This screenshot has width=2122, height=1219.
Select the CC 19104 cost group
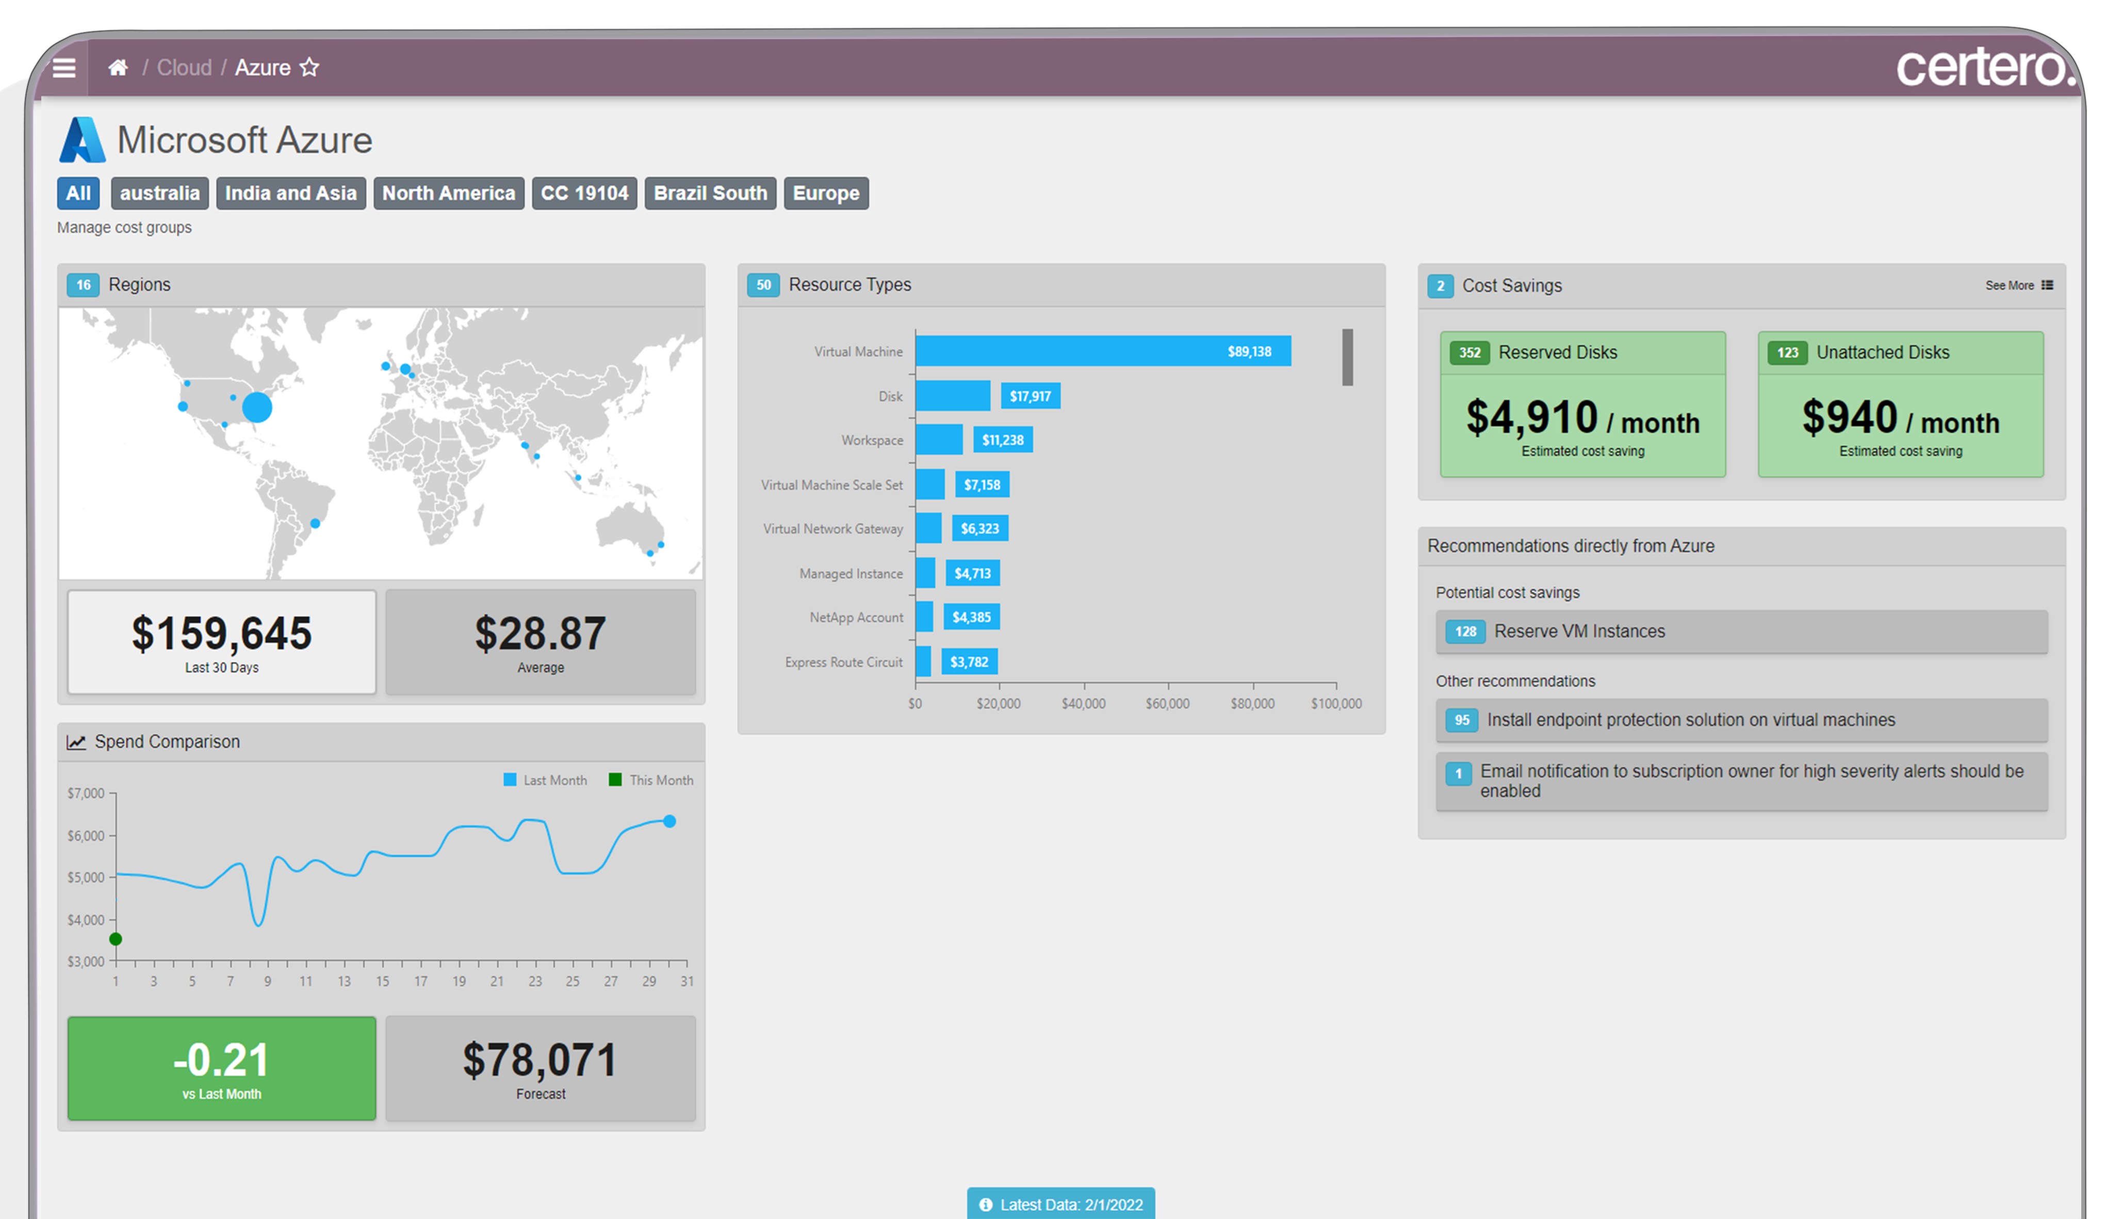[584, 193]
